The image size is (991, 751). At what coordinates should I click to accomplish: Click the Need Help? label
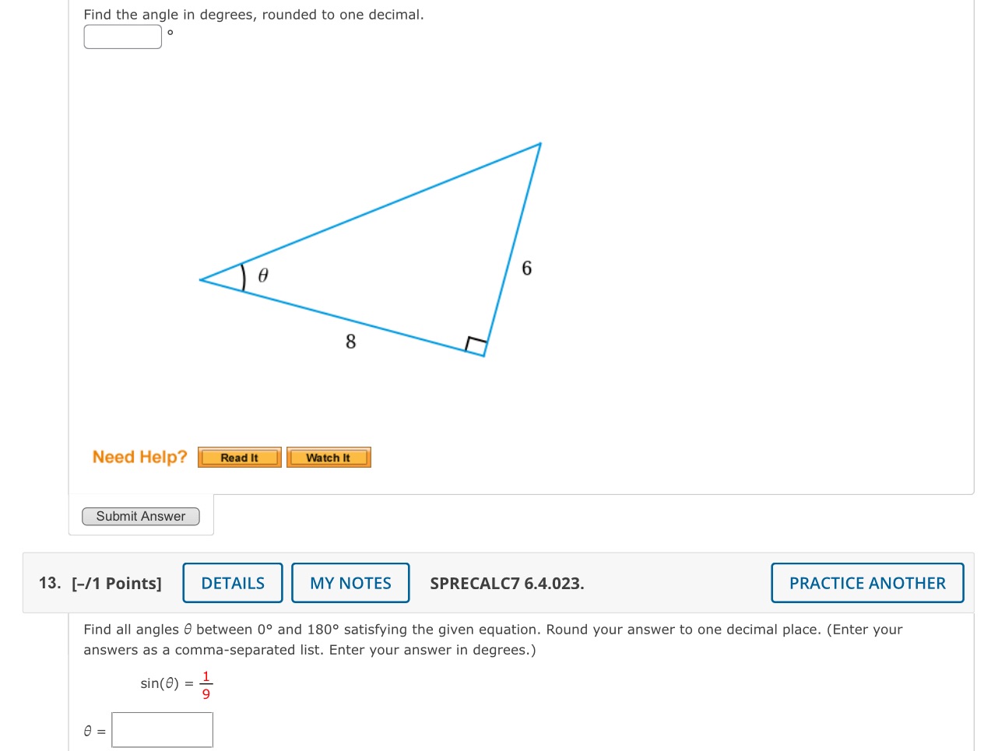coord(139,457)
